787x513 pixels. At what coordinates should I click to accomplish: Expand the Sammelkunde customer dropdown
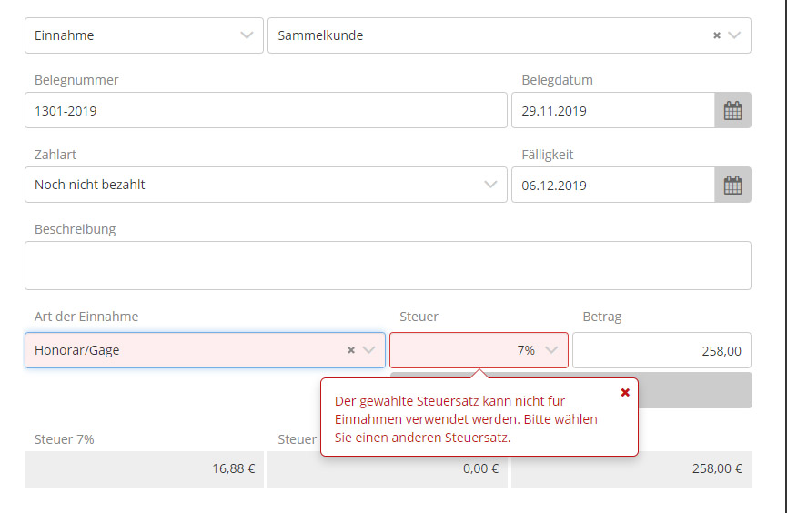[x=734, y=35]
